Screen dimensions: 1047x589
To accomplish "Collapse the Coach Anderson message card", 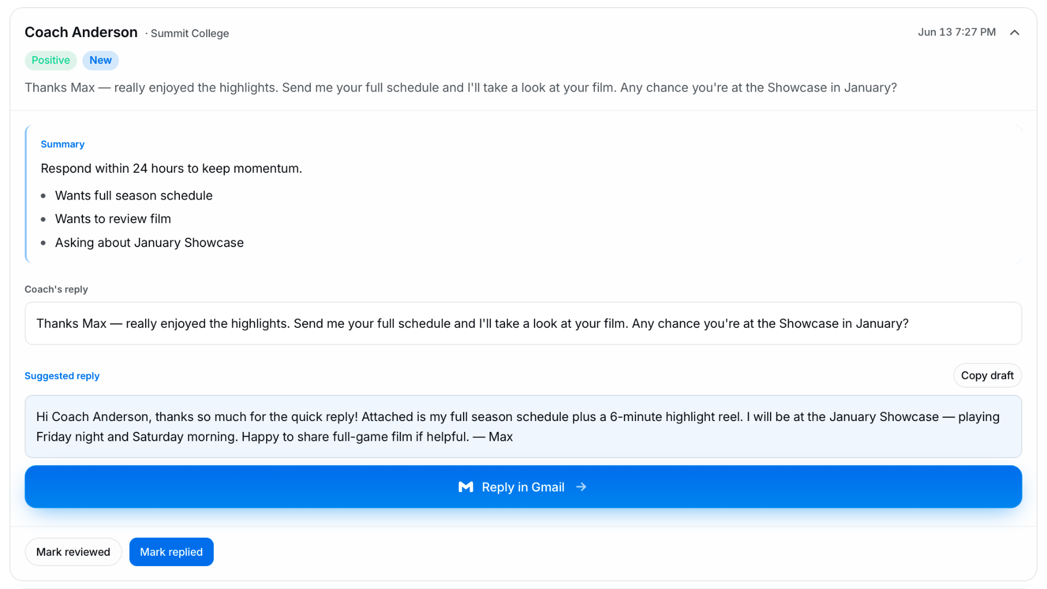I will (1014, 33).
